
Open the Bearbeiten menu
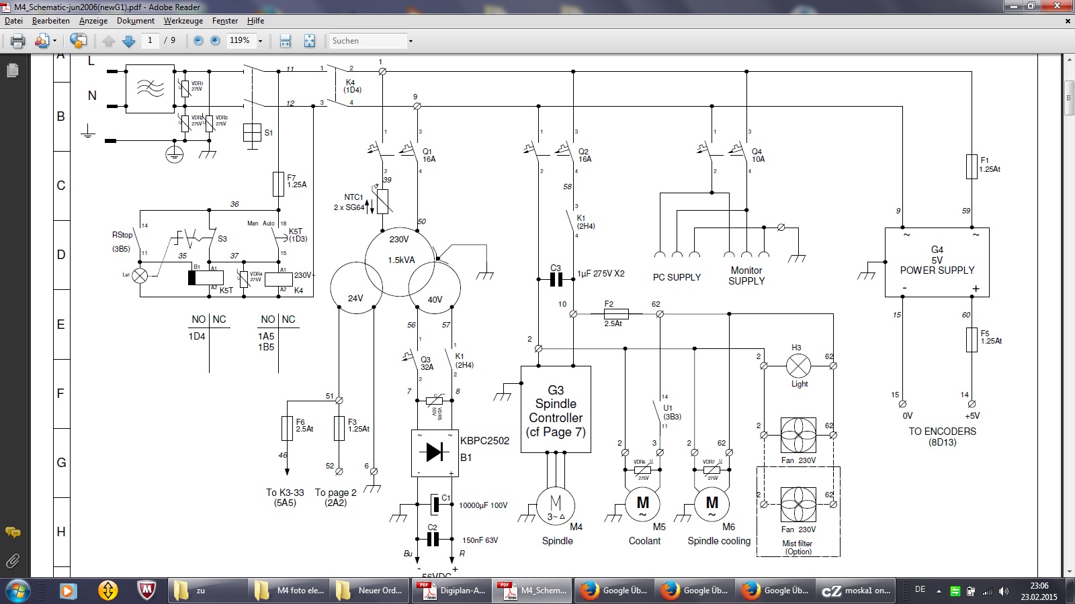pos(51,21)
